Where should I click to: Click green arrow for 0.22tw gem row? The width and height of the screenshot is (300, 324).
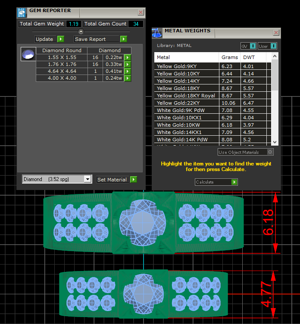pyautogui.click(x=128, y=58)
